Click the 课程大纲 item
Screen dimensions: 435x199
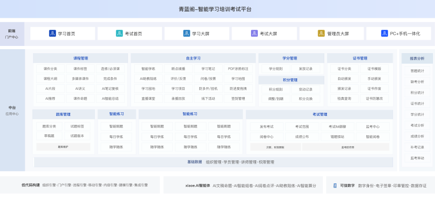[x=50, y=79]
